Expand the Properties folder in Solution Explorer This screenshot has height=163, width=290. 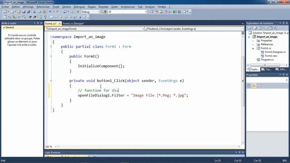click(x=253, y=41)
